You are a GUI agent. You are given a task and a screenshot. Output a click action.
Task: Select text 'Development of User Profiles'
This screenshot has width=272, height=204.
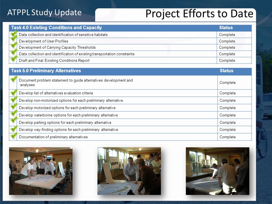click(44, 41)
